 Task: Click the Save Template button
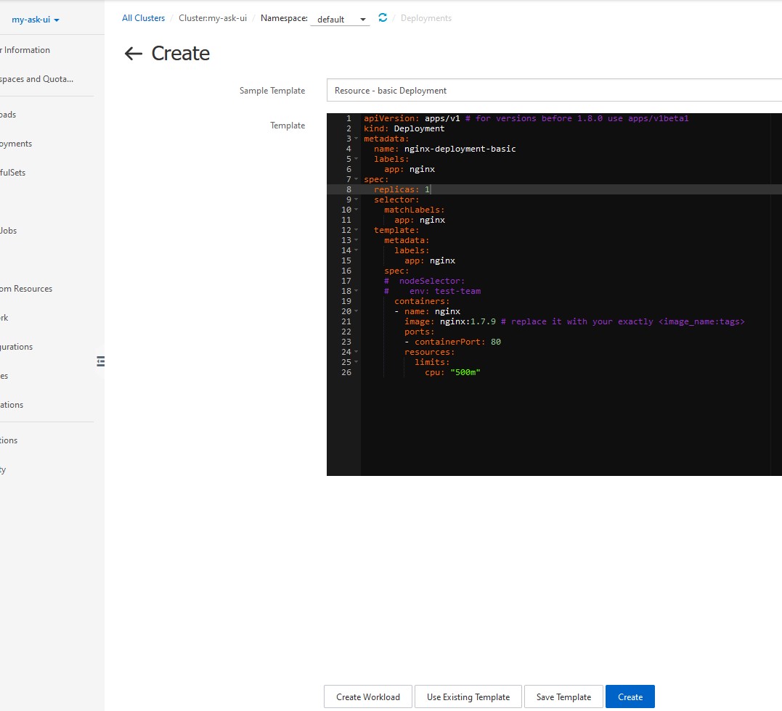(x=563, y=696)
